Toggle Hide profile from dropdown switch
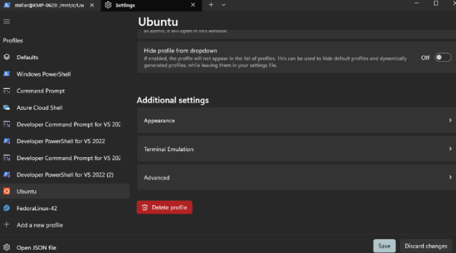The image size is (456, 253). tap(443, 57)
